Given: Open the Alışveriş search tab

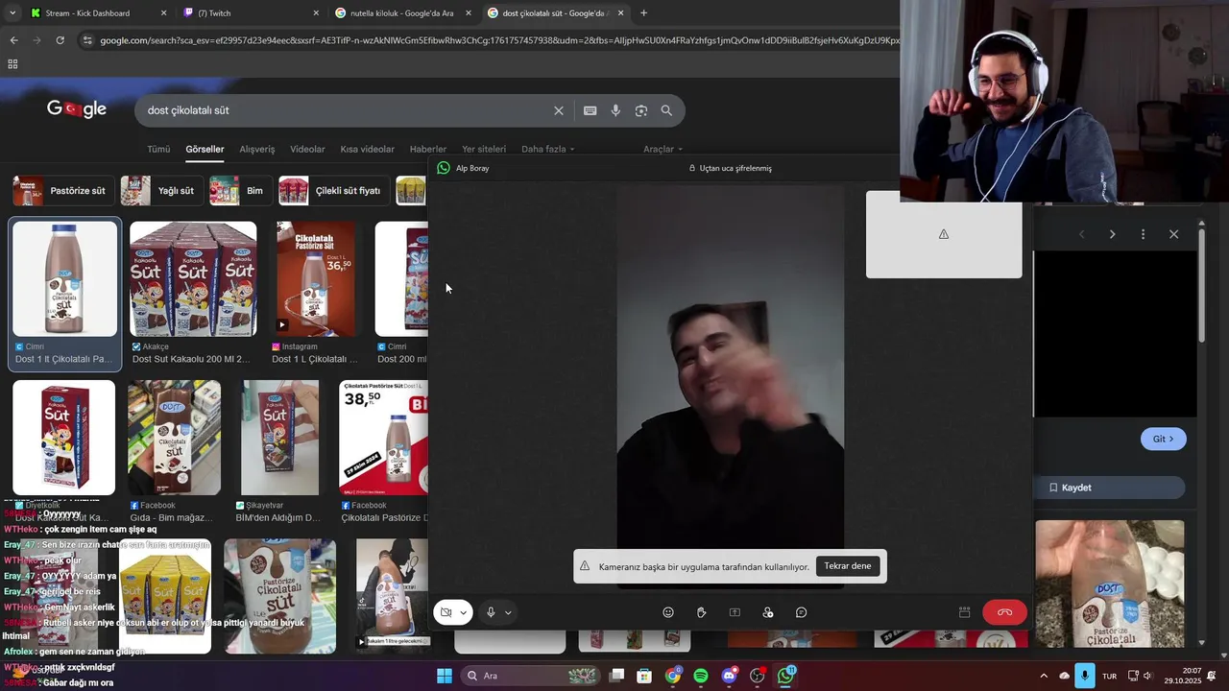Looking at the screenshot, I should 256,149.
